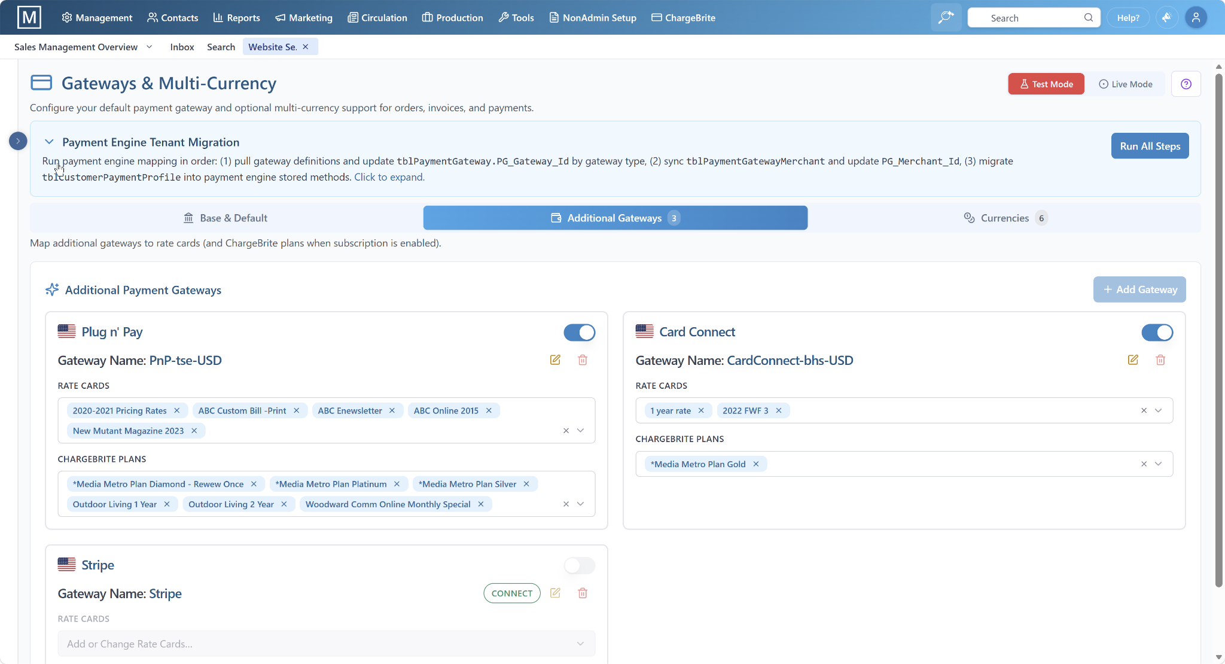Close the Website Se. tab
The image size is (1225, 664).
point(306,47)
